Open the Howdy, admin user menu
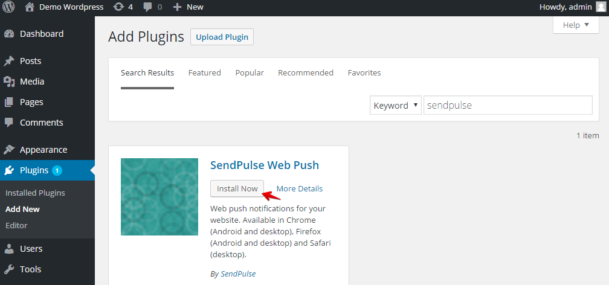Image resolution: width=609 pixels, height=285 pixels. tap(565, 7)
